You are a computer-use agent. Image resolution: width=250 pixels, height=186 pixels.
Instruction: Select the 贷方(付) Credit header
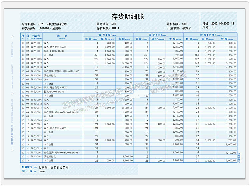pos(158,35)
